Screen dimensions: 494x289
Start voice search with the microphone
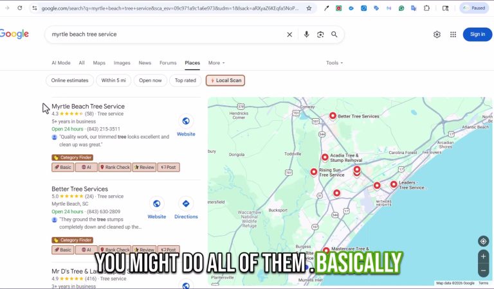click(306, 34)
